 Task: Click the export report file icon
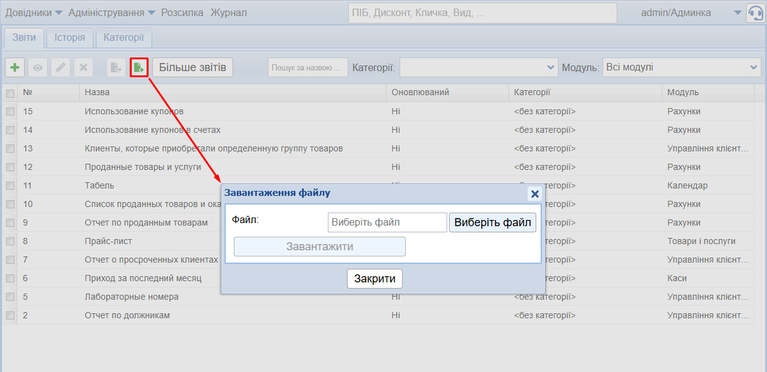[x=116, y=67]
